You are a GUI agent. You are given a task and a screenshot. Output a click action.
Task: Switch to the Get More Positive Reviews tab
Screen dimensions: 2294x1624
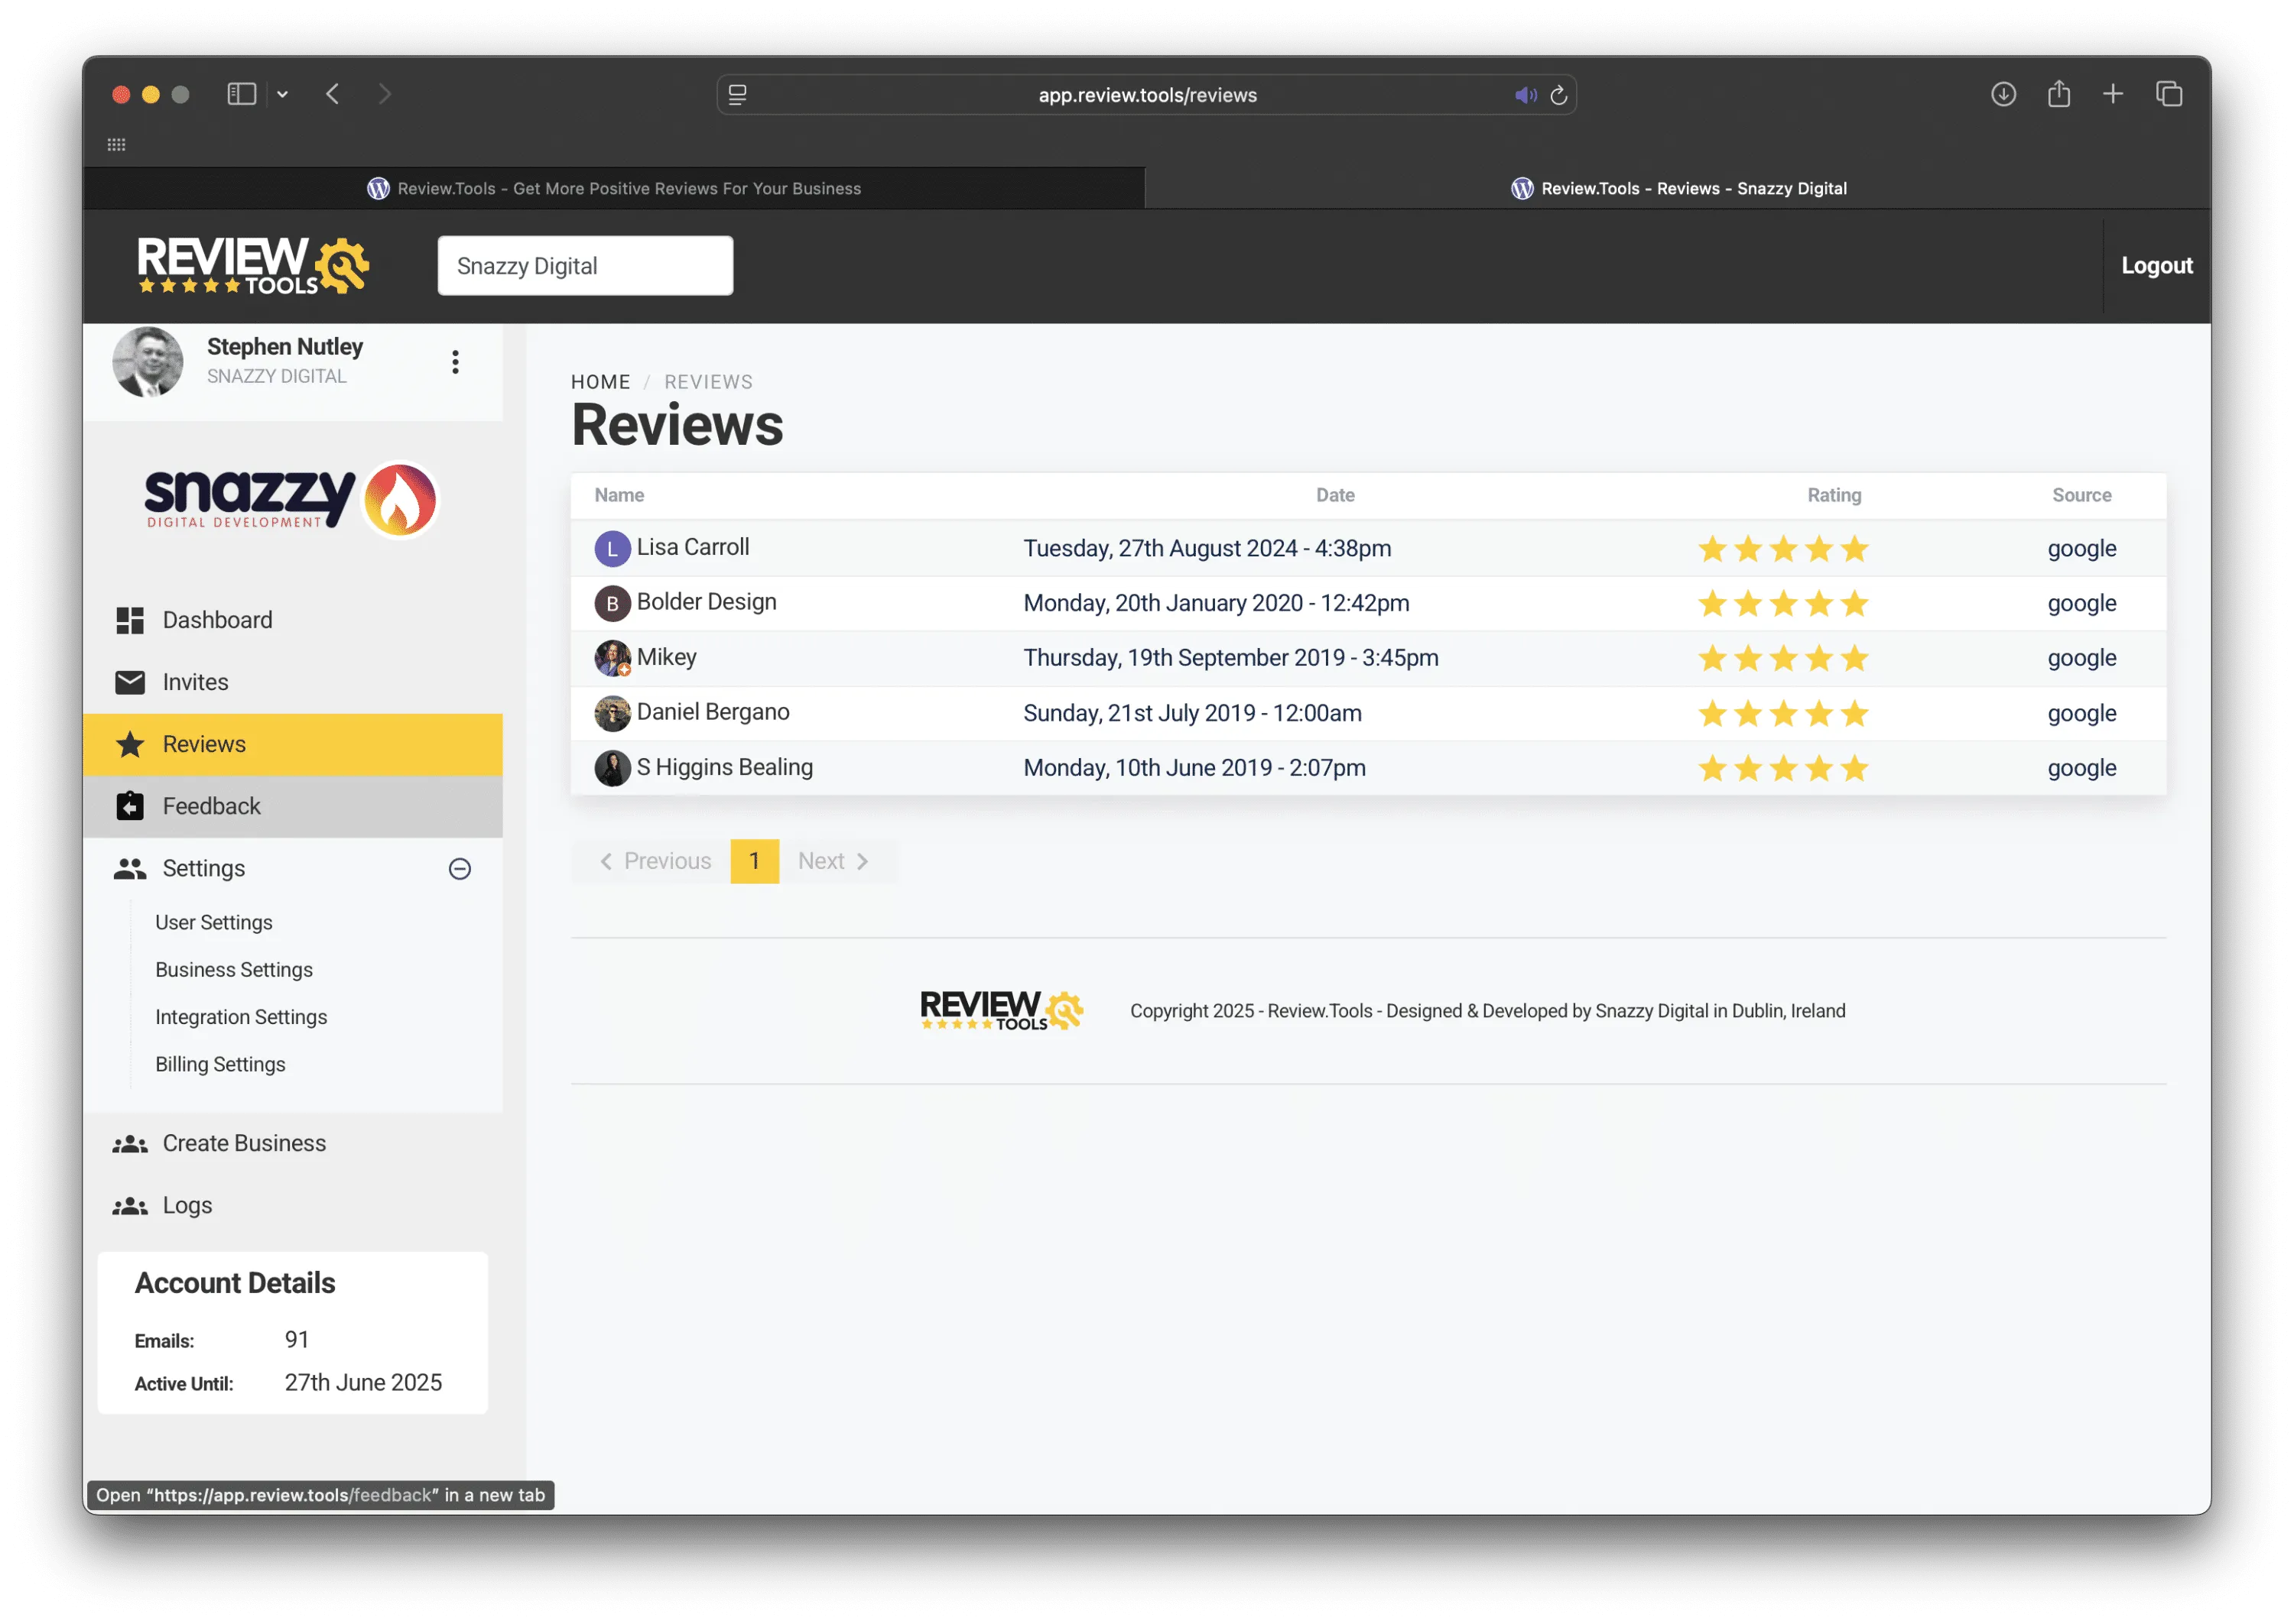coord(613,189)
